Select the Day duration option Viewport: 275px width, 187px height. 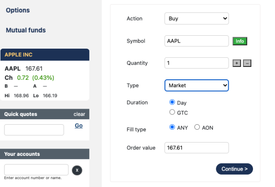[x=172, y=103]
